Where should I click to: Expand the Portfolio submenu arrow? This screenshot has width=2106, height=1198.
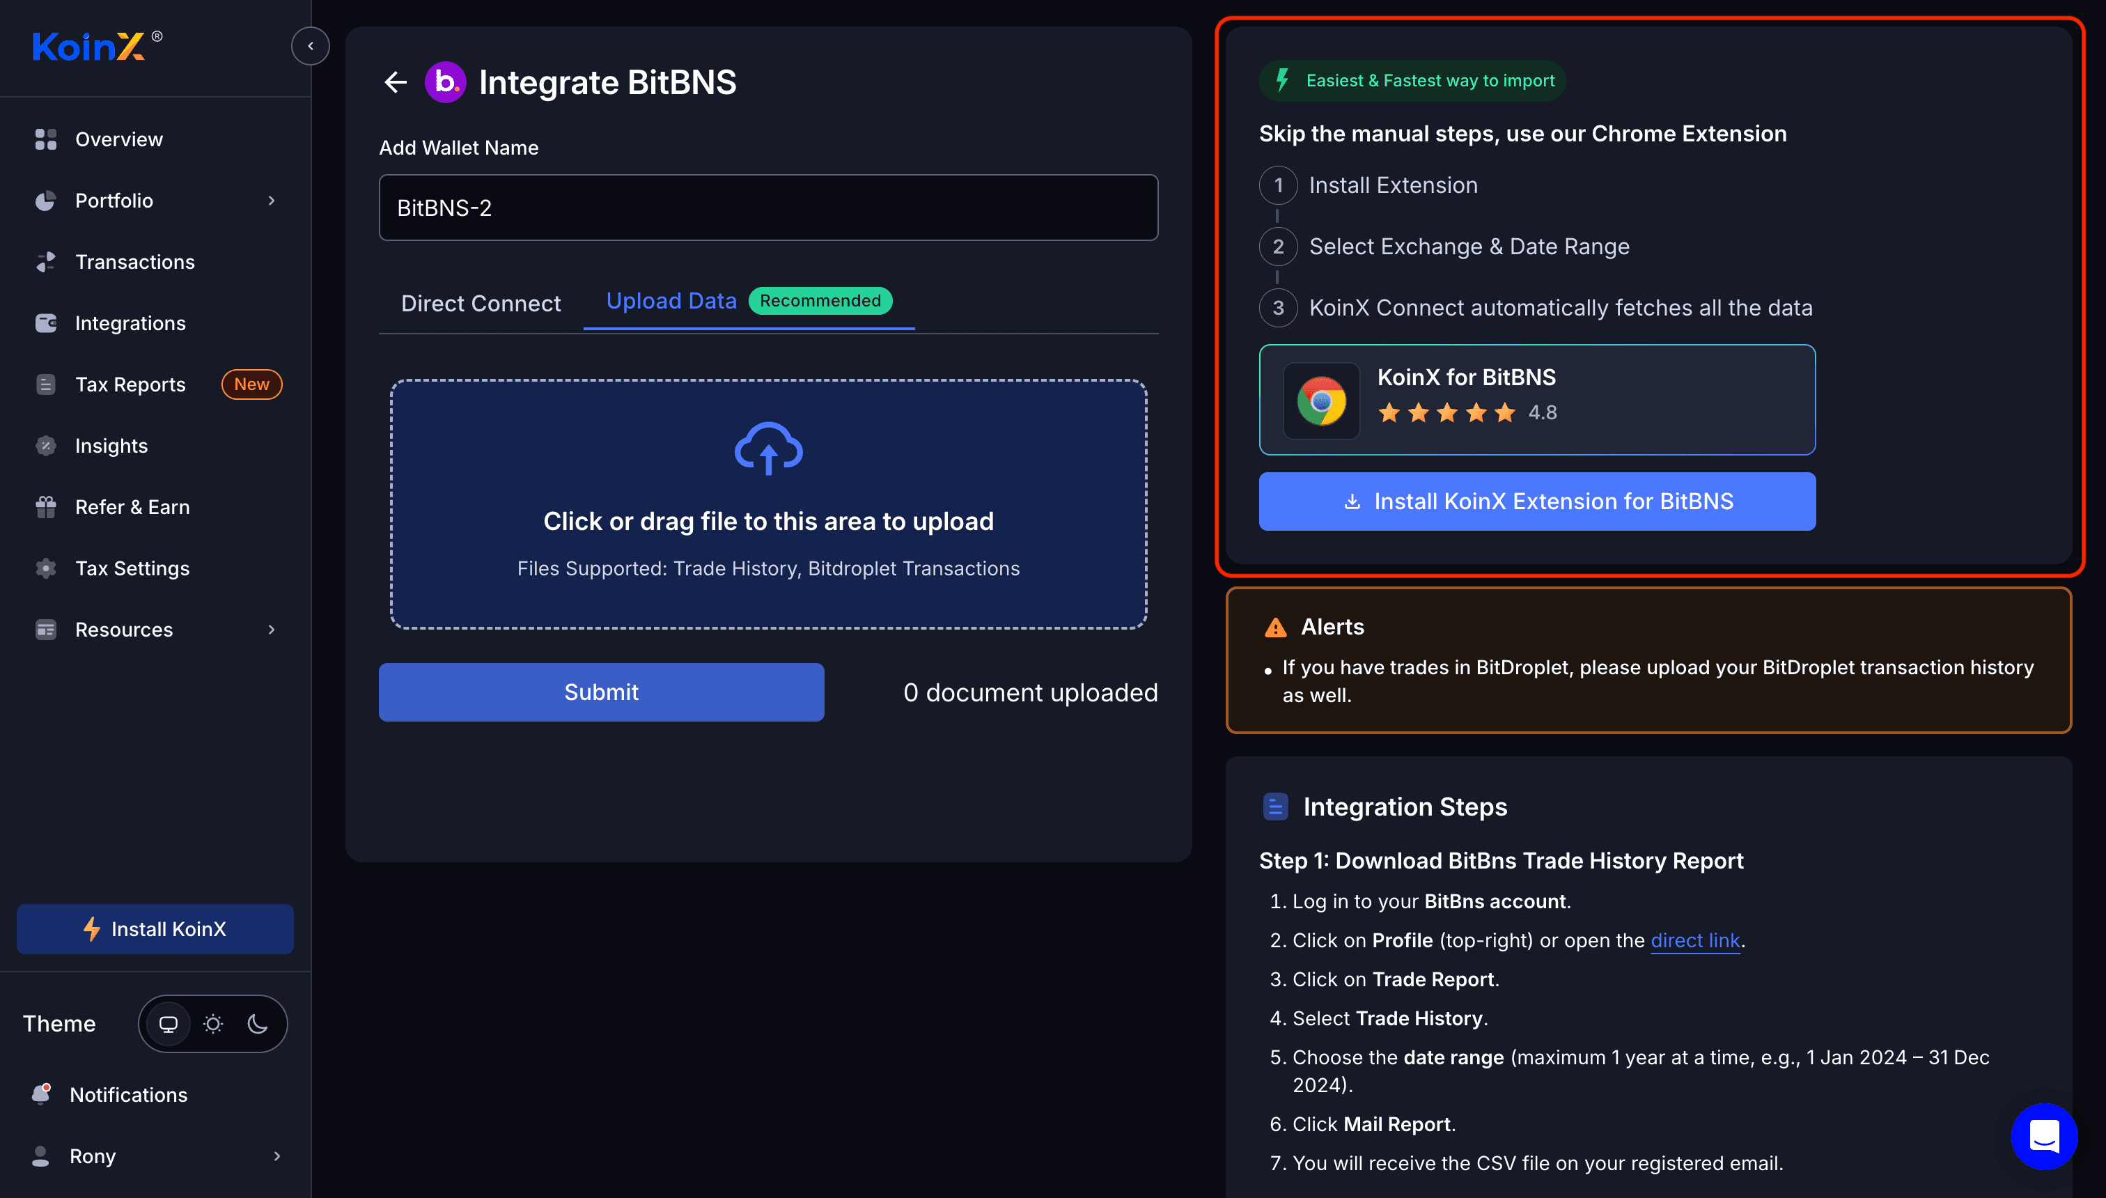click(272, 201)
